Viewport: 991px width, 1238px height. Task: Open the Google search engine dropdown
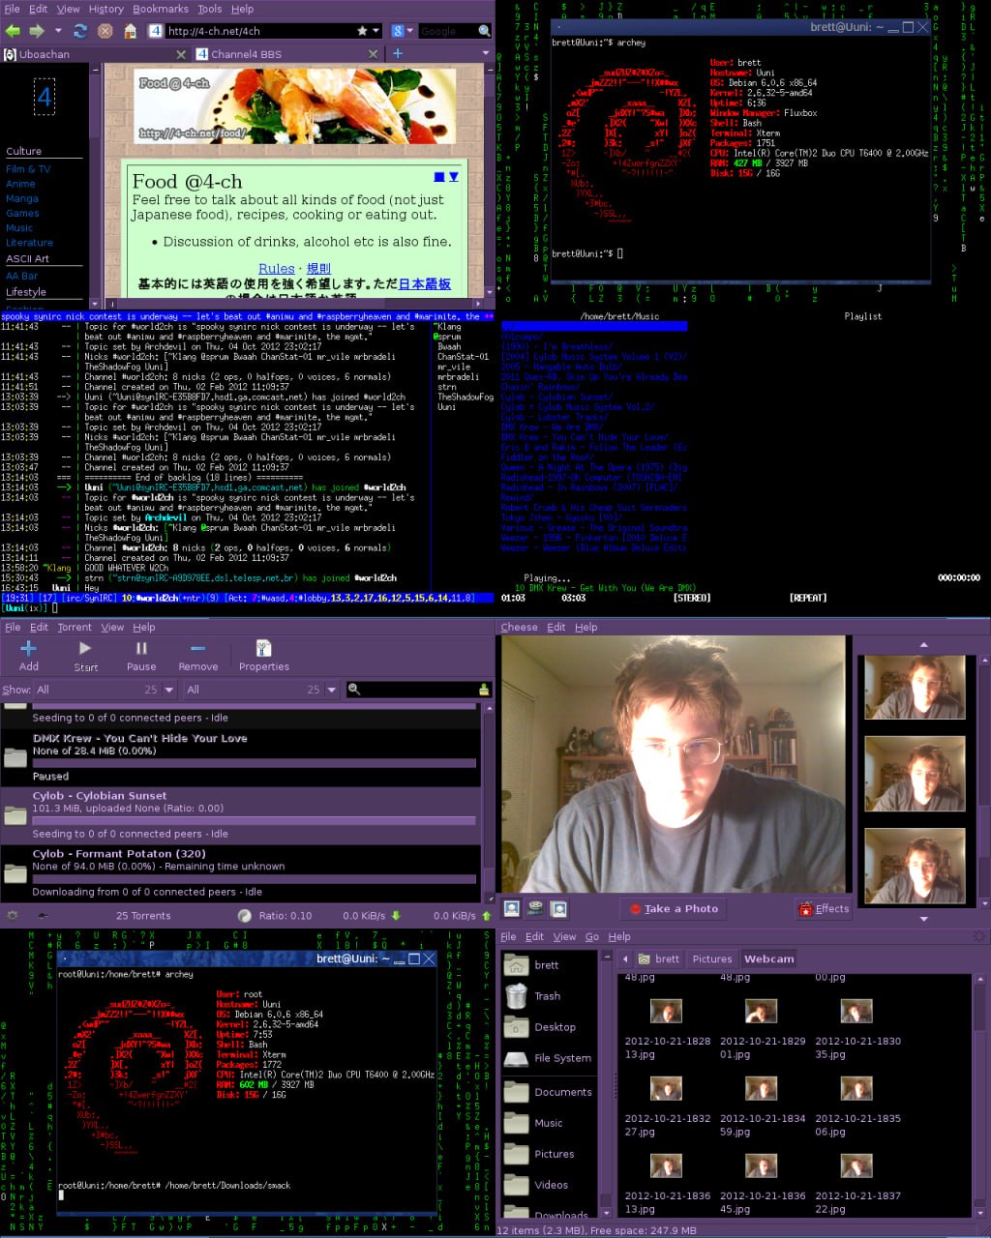pyautogui.click(x=402, y=31)
